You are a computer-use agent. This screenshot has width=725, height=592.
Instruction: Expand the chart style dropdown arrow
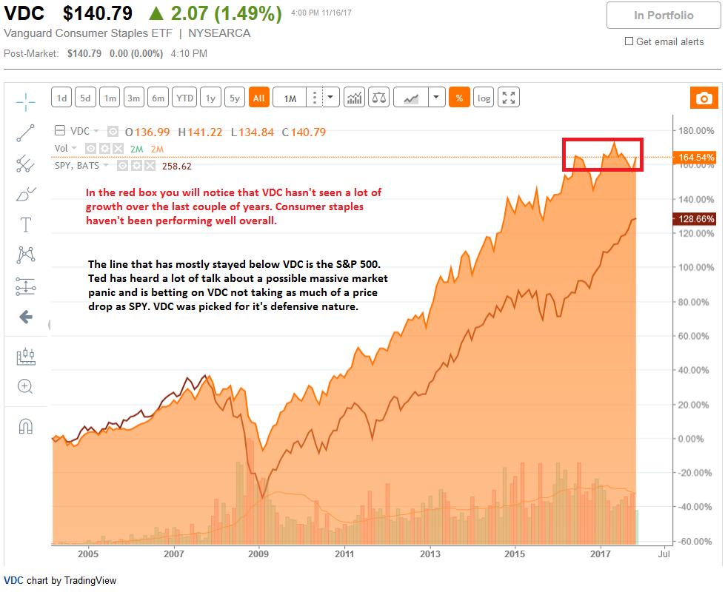[x=437, y=98]
